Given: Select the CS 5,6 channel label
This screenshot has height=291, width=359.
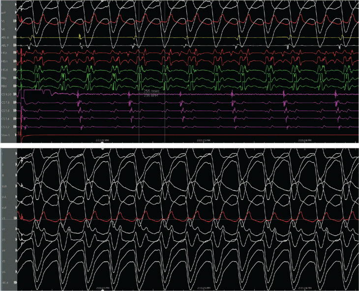Looking at the screenshot, I should point(5,111).
